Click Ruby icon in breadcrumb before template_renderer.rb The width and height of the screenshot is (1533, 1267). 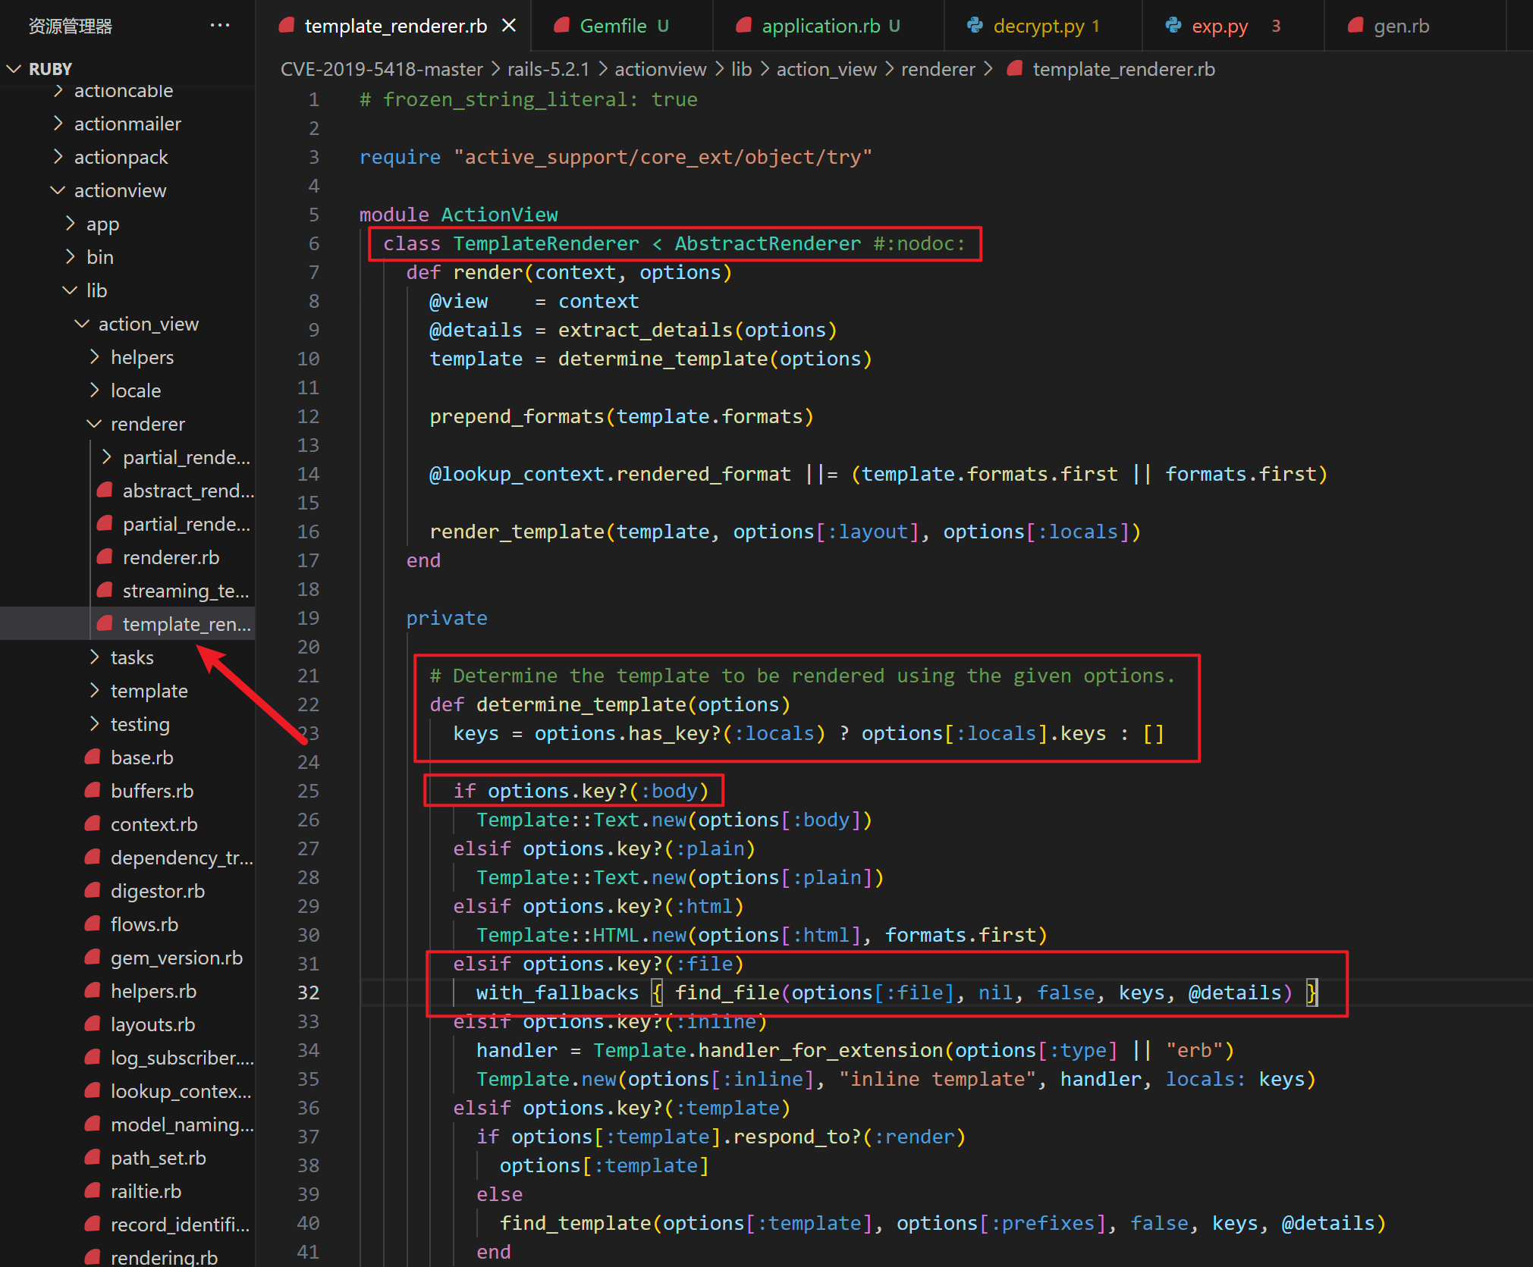1014,69
